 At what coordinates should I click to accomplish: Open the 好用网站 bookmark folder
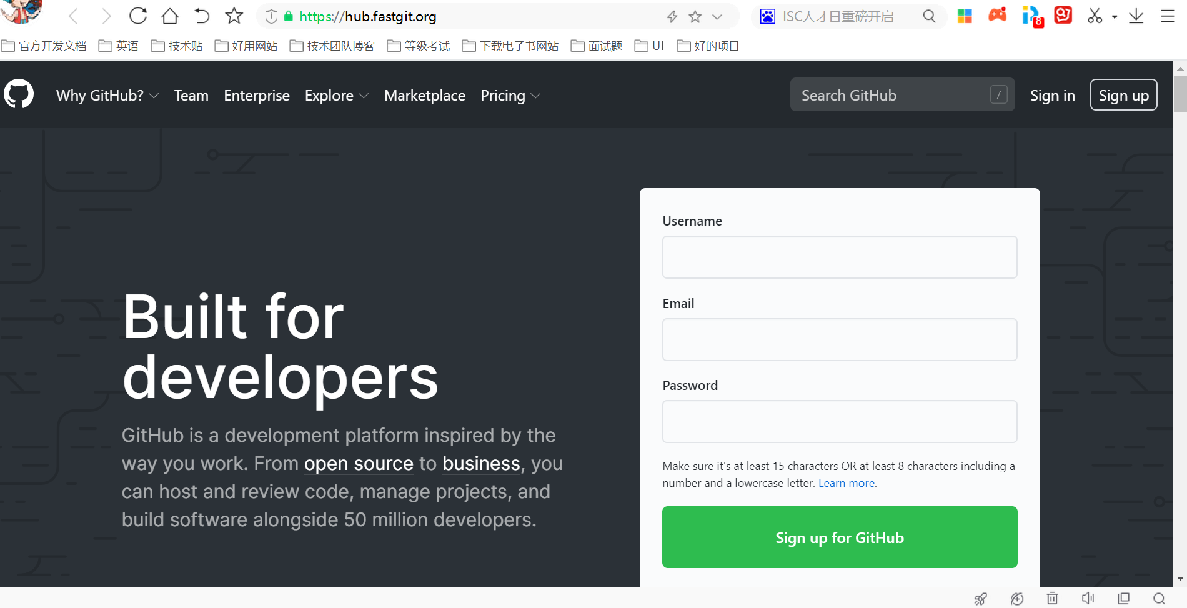click(246, 46)
